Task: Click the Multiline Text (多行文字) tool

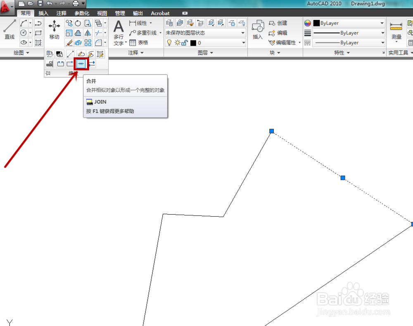Action: coord(119,32)
